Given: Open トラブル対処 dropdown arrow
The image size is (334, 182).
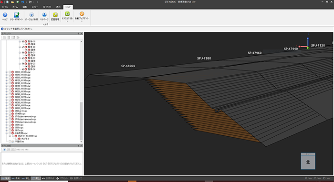Looking at the screenshot, I should point(67,21).
